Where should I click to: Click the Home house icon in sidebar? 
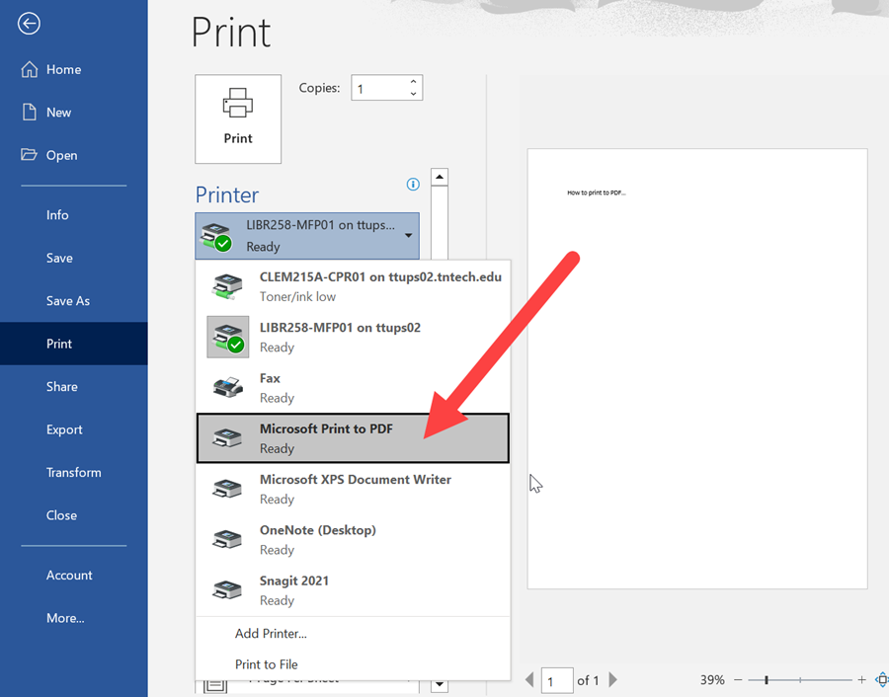coord(30,69)
